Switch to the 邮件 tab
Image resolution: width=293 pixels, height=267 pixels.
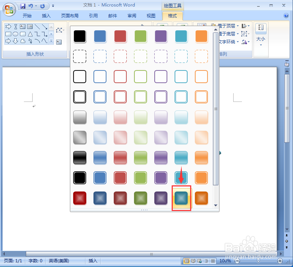[113, 16]
